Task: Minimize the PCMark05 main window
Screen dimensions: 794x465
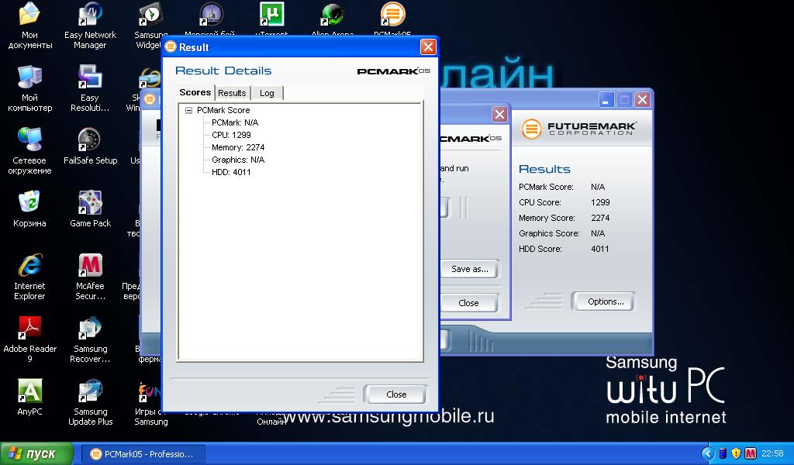Action: [606, 100]
